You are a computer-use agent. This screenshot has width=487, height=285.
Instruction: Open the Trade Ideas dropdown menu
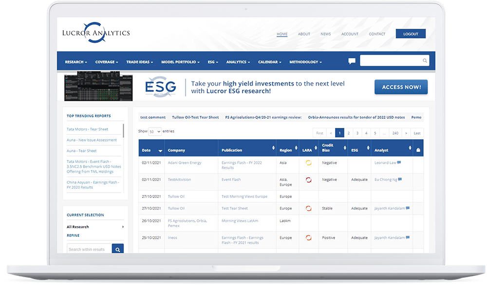(x=139, y=62)
